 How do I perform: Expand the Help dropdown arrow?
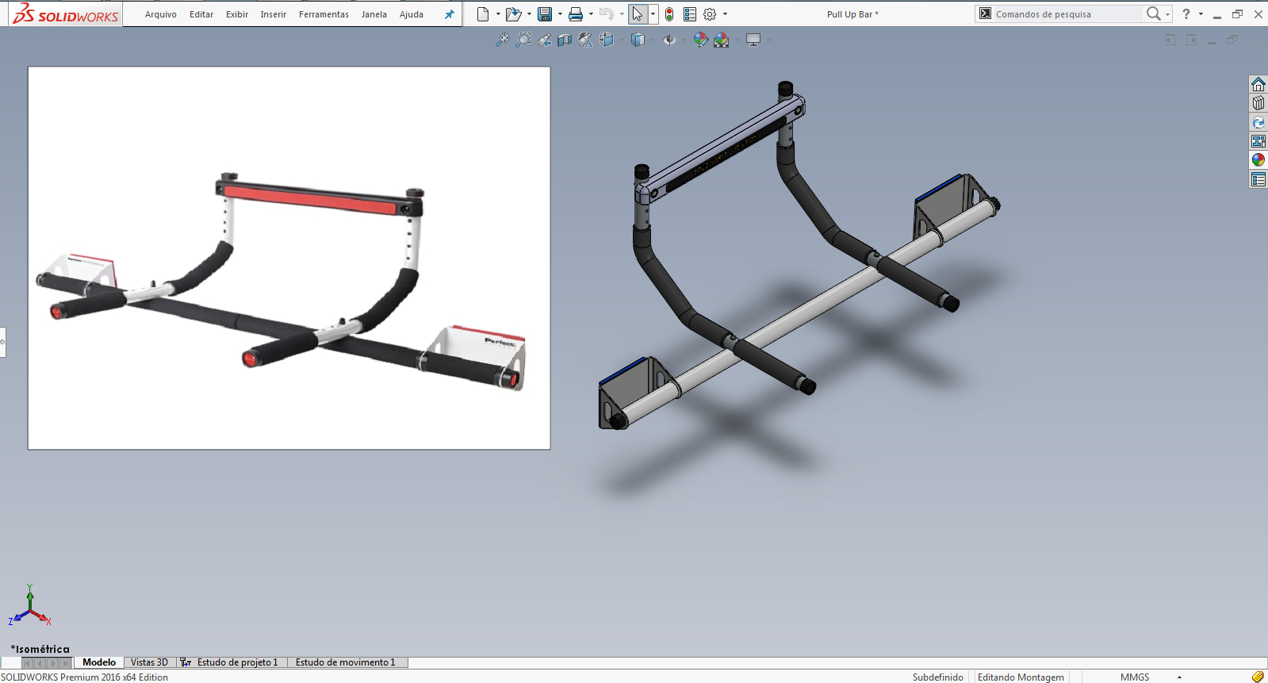coord(1201,14)
